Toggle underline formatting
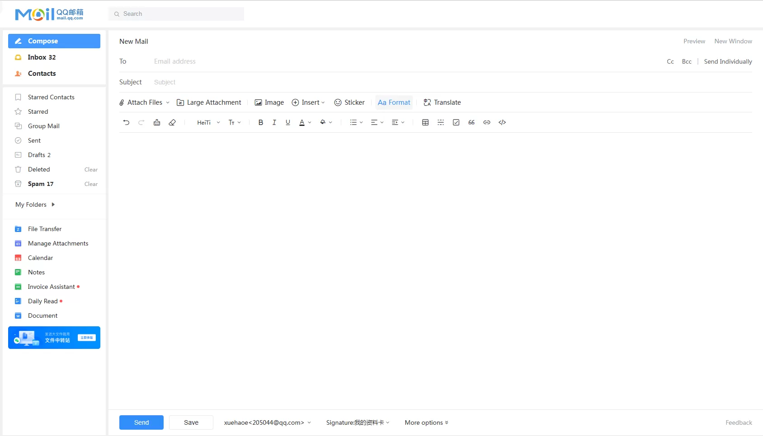 click(x=288, y=122)
